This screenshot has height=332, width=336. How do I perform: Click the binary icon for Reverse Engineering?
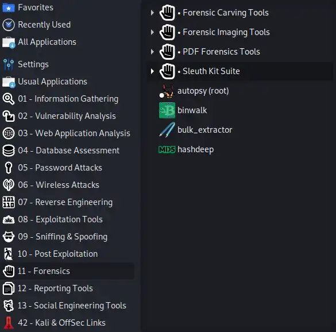click(9, 202)
